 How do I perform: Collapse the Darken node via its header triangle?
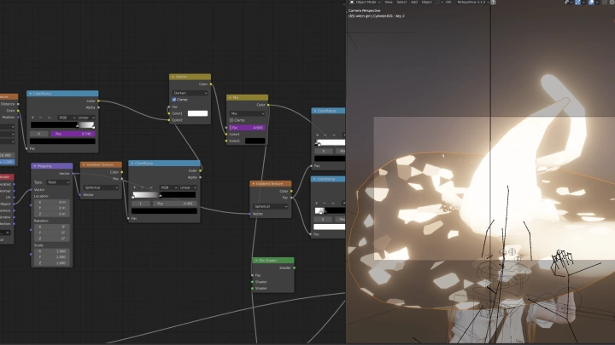click(x=173, y=77)
